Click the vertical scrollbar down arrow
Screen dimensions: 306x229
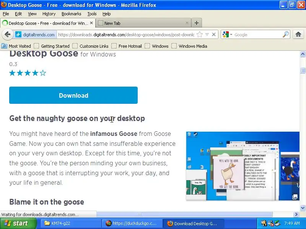[303, 208]
